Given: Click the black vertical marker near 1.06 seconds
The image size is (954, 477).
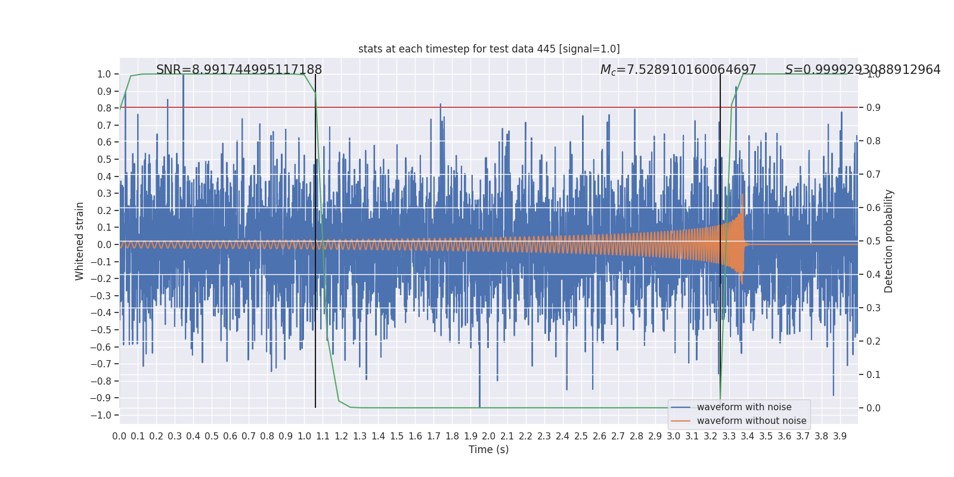Looking at the screenshot, I should click(x=315, y=241).
